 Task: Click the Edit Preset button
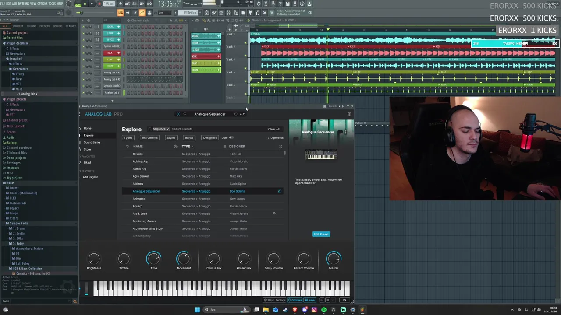321,234
